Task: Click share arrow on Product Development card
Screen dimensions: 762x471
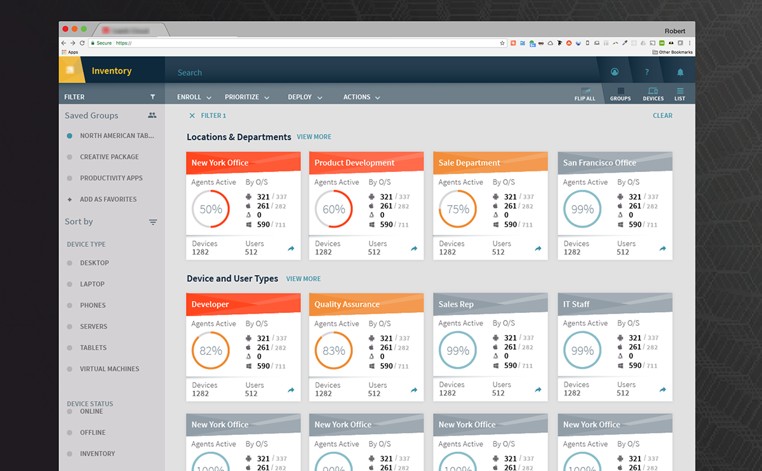Action: tap(414, 249)
